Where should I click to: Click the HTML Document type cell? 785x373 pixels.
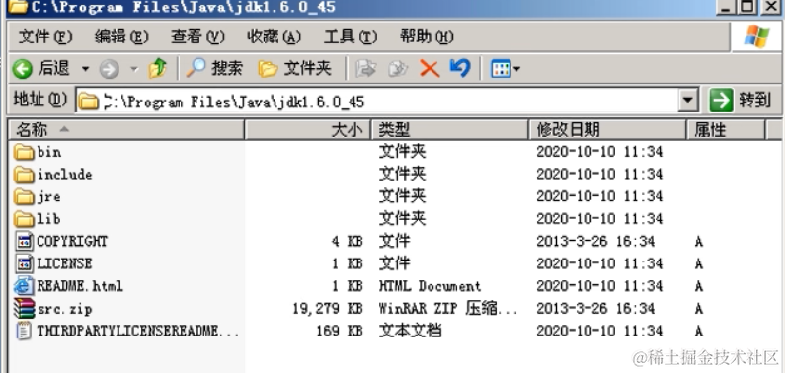click(430, 286)
